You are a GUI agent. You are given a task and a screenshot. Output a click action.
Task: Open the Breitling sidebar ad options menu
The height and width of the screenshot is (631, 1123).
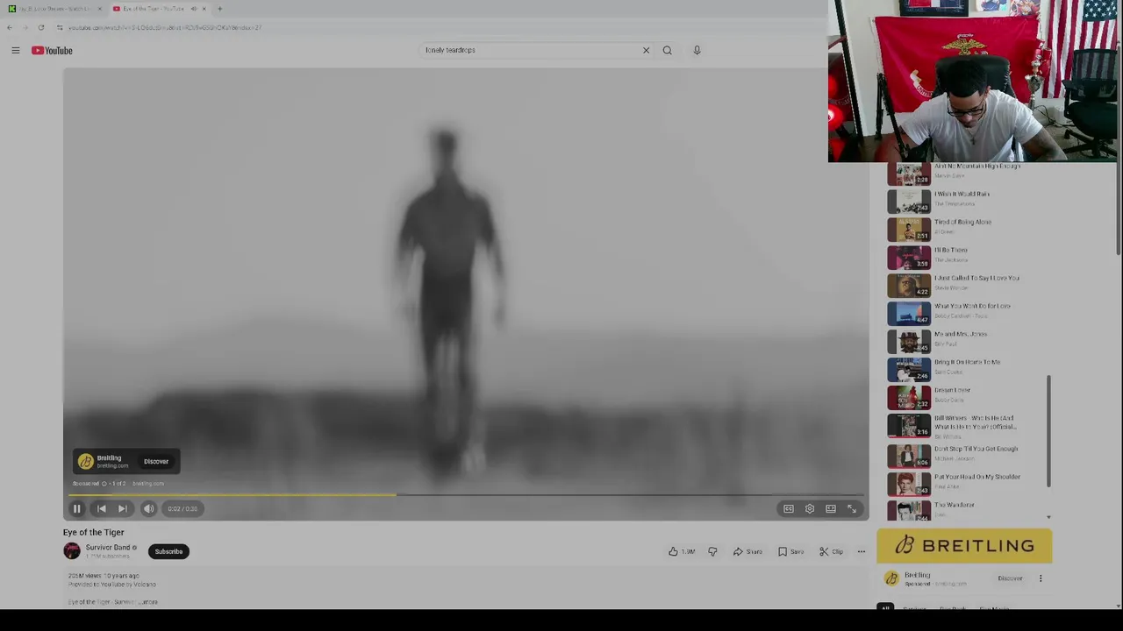click(1041, 578)
